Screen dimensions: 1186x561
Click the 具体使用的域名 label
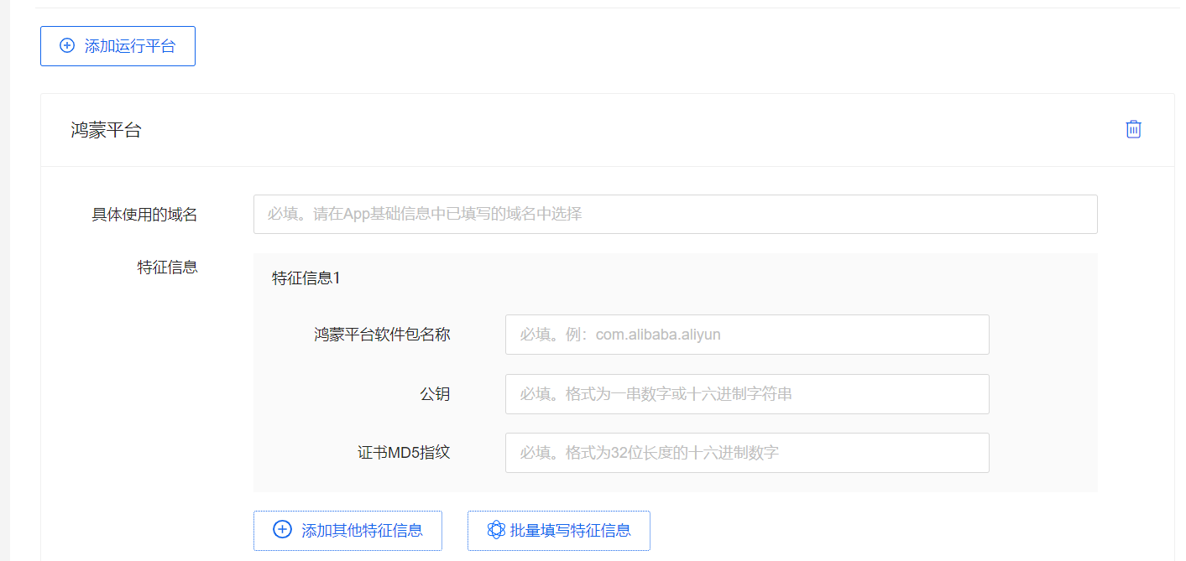pos(144,215)
